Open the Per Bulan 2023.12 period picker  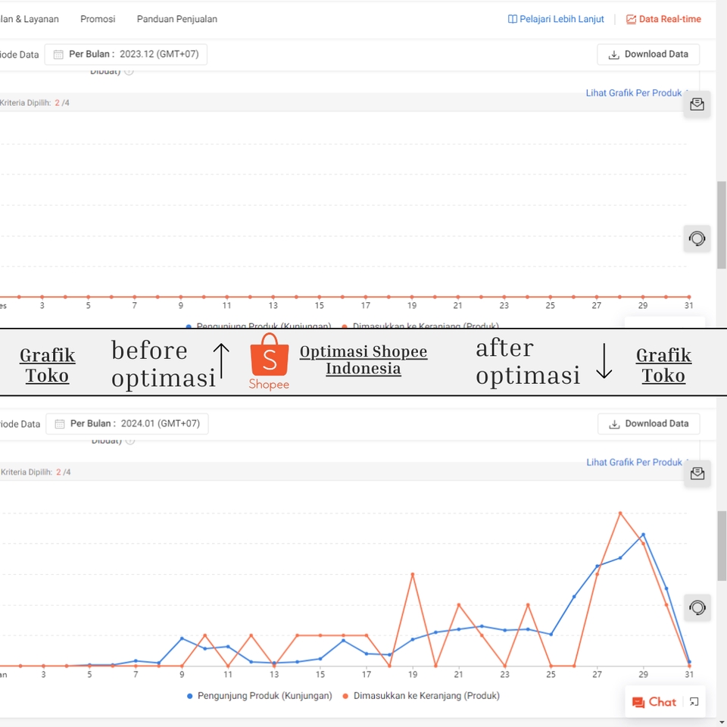(126, 55)
